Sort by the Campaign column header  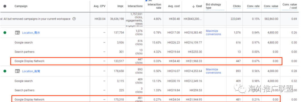click(x=21, y=6)
